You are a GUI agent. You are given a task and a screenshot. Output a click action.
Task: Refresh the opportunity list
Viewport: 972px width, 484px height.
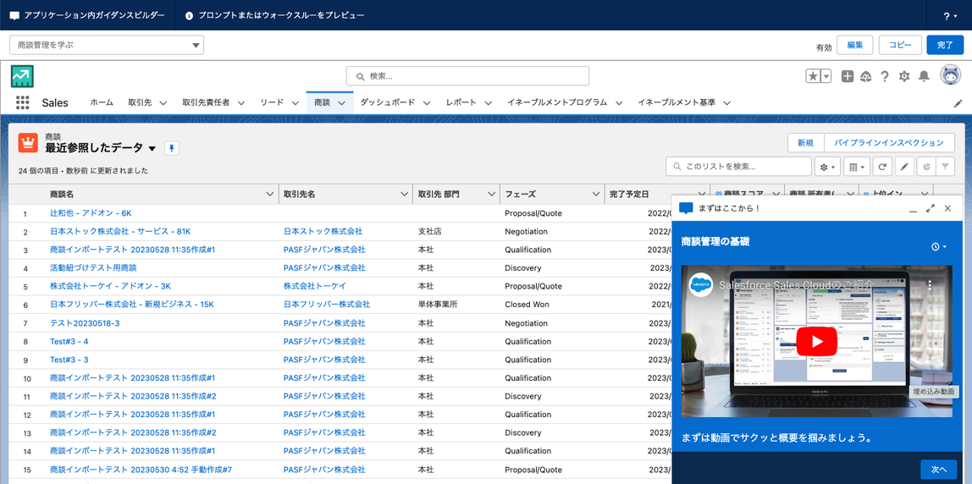(x=882, y=167)
